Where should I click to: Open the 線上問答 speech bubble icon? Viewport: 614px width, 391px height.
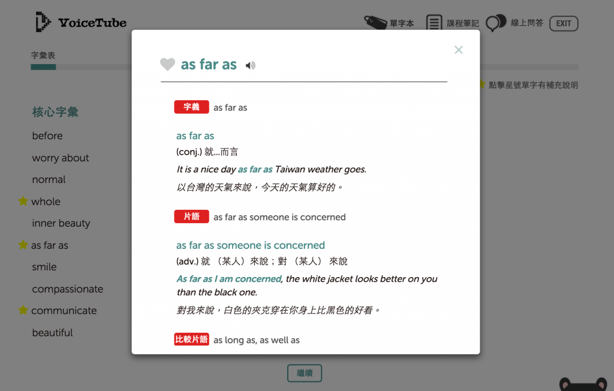[x=496, y=21]
